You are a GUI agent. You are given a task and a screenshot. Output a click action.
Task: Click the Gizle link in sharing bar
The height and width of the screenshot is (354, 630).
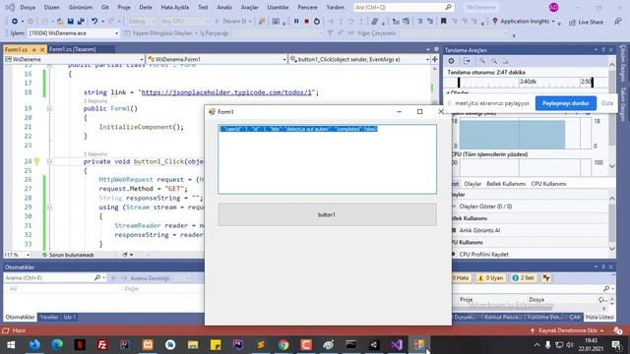pyautogui.click(x=607, y=103)
